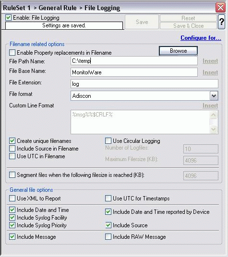Click Insert link beside File Path Name
Screen dimensions: 228x257
pyautogui.click(x=210, y=61)
